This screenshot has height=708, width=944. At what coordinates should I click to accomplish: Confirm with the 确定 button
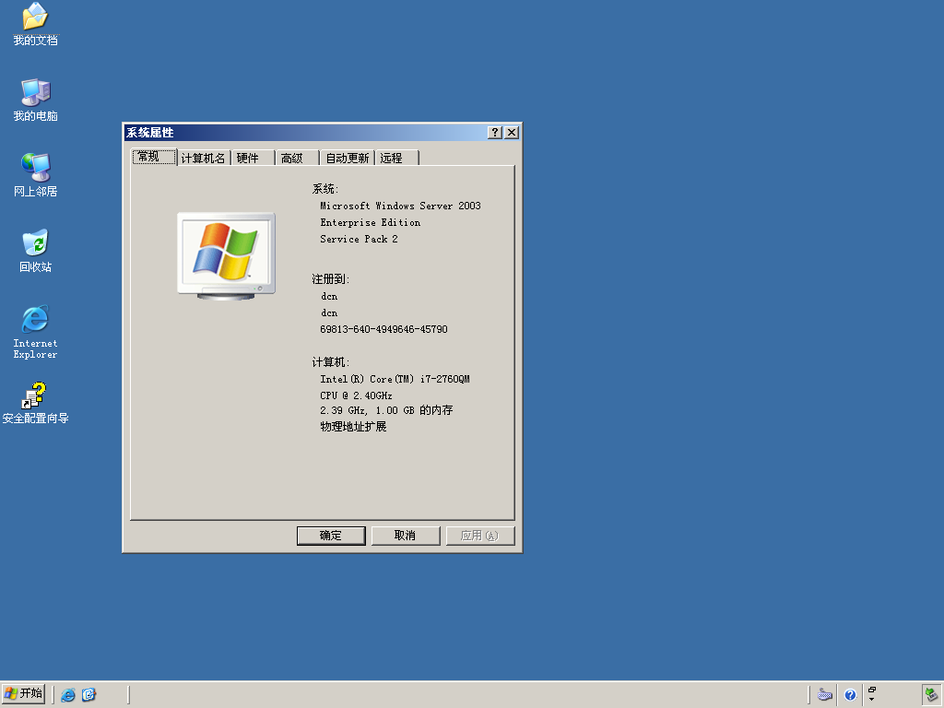331,536
